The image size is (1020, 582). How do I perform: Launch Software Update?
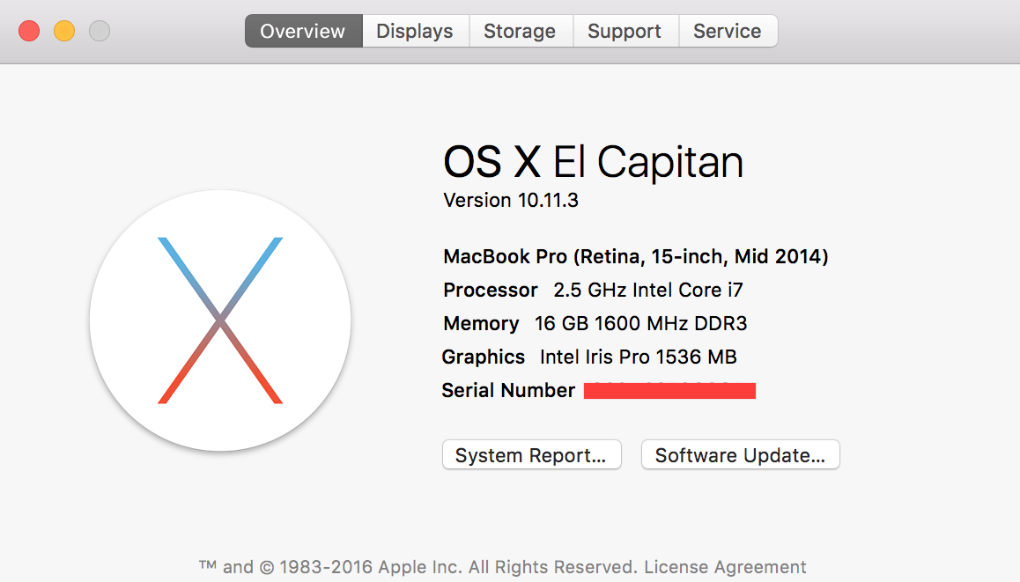(x=740, y=455)
